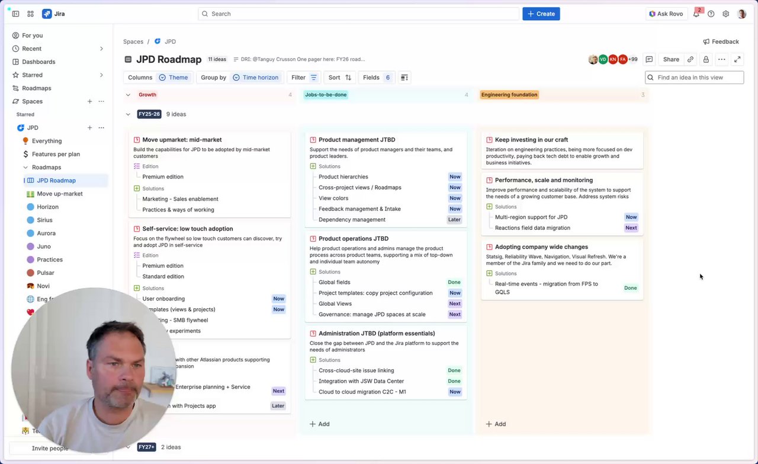Image resolution: width=758 pixels, height=464 pixels.
Task: Open the user profile avatar
Action: click(x=741, y=14)
